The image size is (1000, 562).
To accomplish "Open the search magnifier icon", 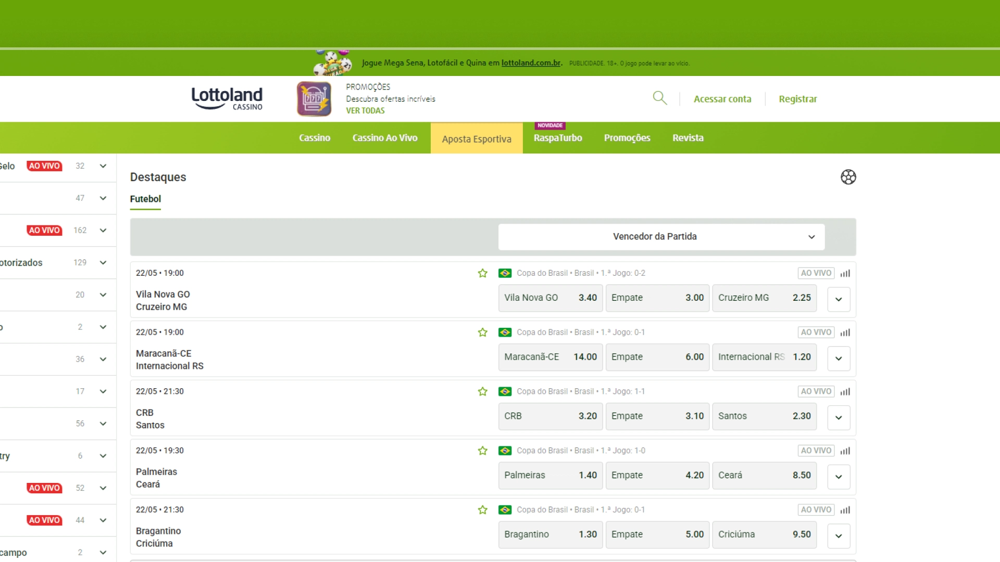I will point(660,98).
